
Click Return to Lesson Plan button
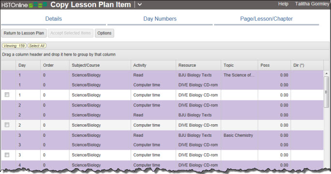pyautogui.click(x=24, y=33)
